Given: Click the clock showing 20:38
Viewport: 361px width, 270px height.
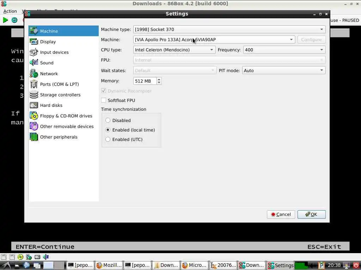Looking at the screenshot, I should coord(334,265).
